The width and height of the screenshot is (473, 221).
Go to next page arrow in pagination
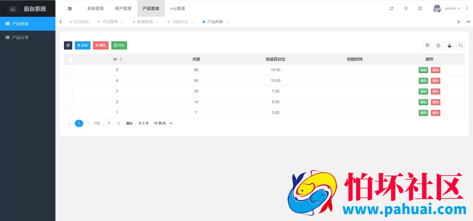point(88,123)
